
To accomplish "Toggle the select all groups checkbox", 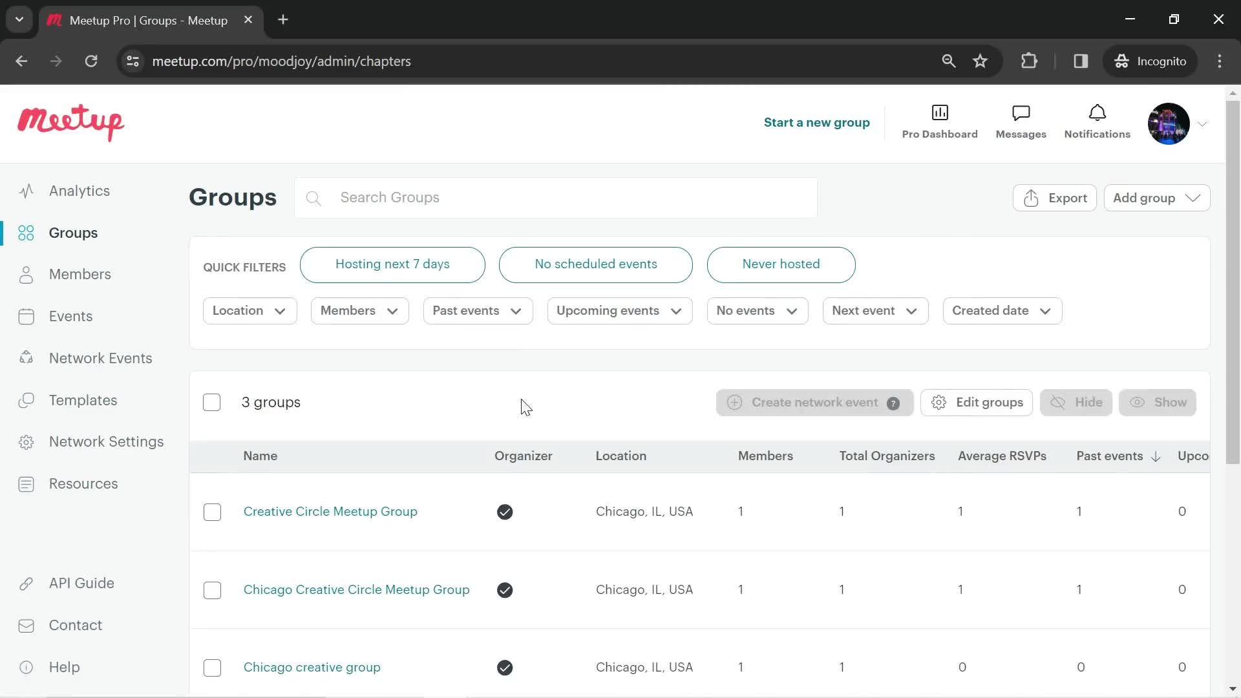I will (x=211, y=401).
